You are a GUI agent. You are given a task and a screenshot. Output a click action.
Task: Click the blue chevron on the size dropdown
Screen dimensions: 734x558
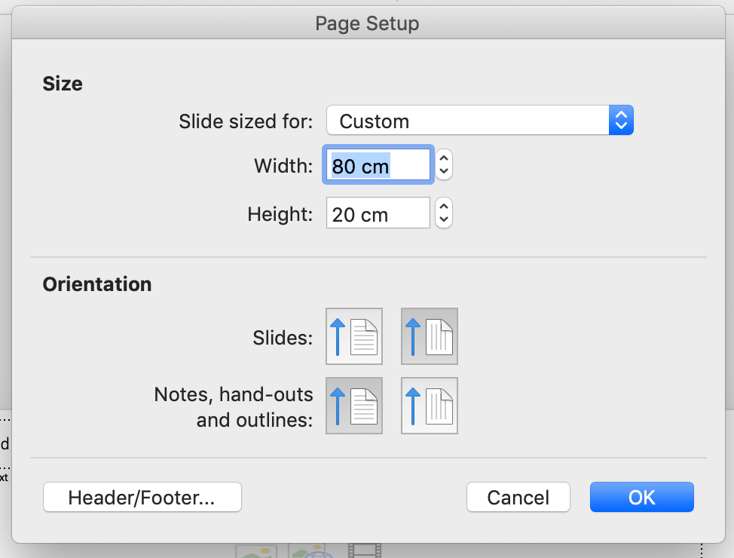coord(621,120)
